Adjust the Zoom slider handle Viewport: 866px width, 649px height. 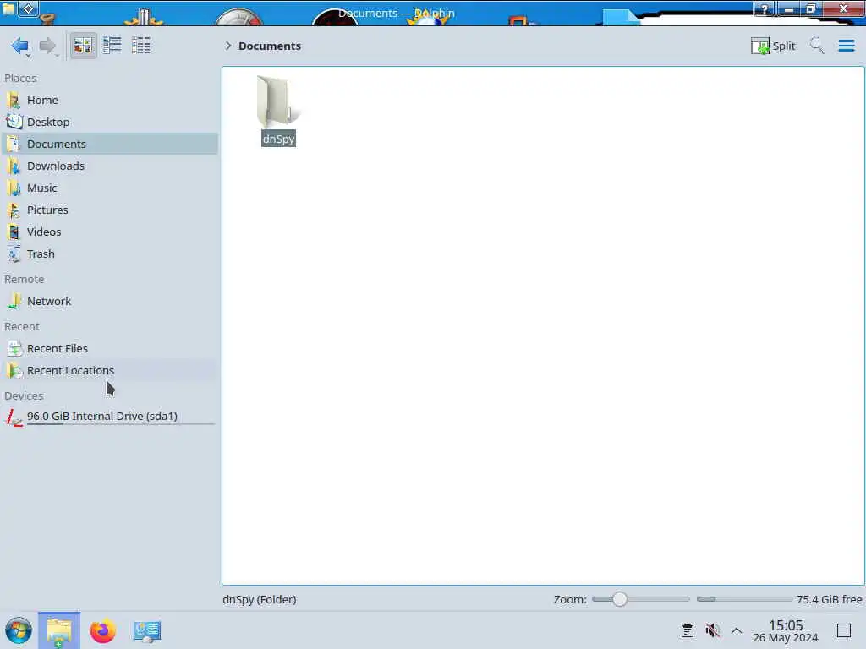click(620, 599)
